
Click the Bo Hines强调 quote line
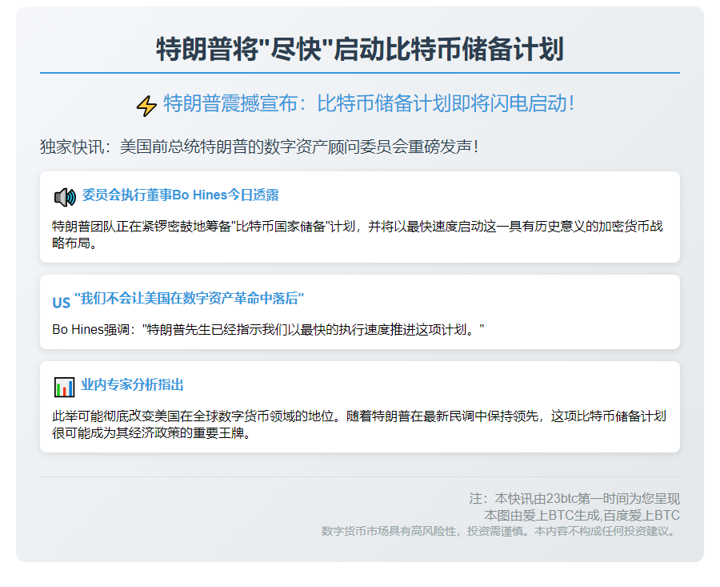[x=268, y=329]
